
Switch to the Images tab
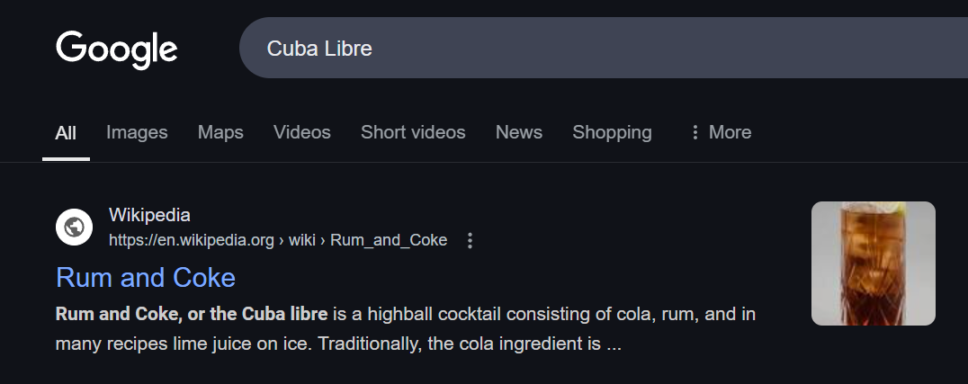137,132
